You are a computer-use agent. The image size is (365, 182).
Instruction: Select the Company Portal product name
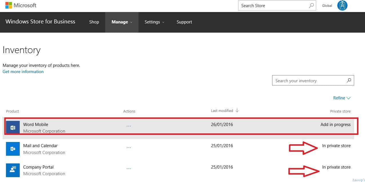tap(38, 167)
